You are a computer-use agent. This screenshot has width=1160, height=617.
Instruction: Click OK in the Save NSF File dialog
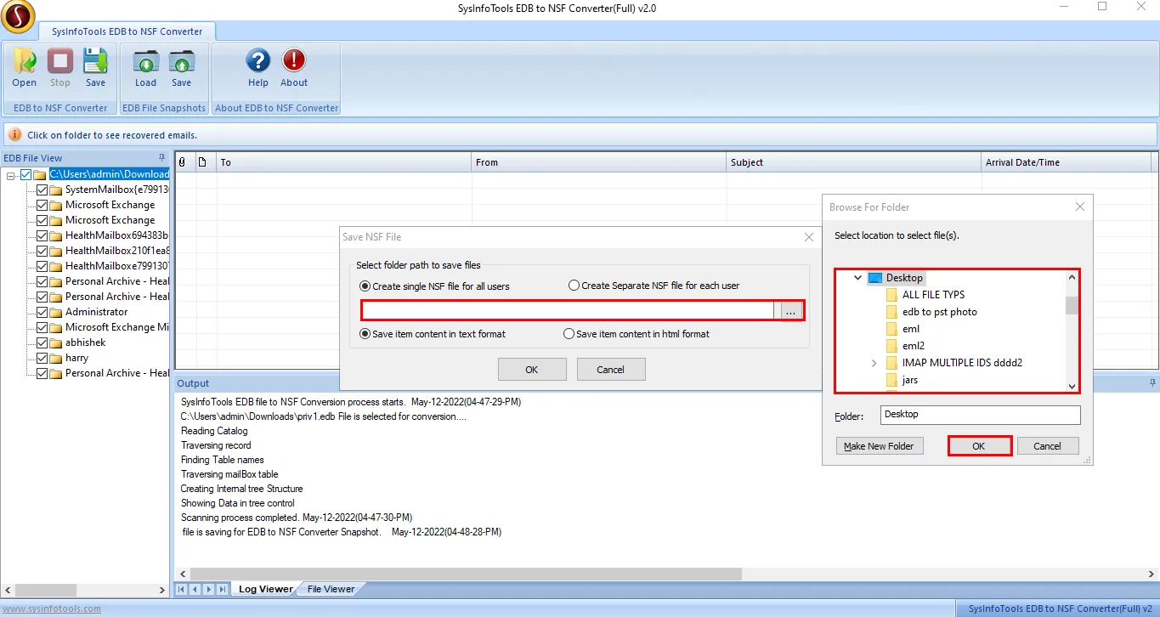click(532, 370)
